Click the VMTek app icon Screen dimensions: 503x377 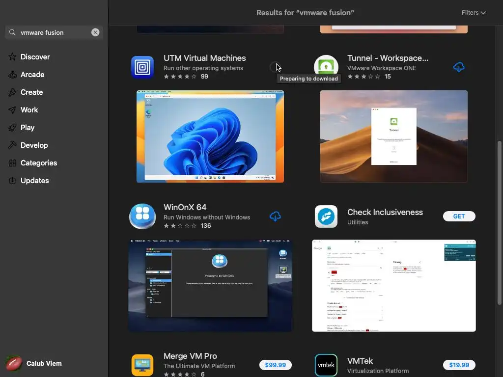coord(326,365)
